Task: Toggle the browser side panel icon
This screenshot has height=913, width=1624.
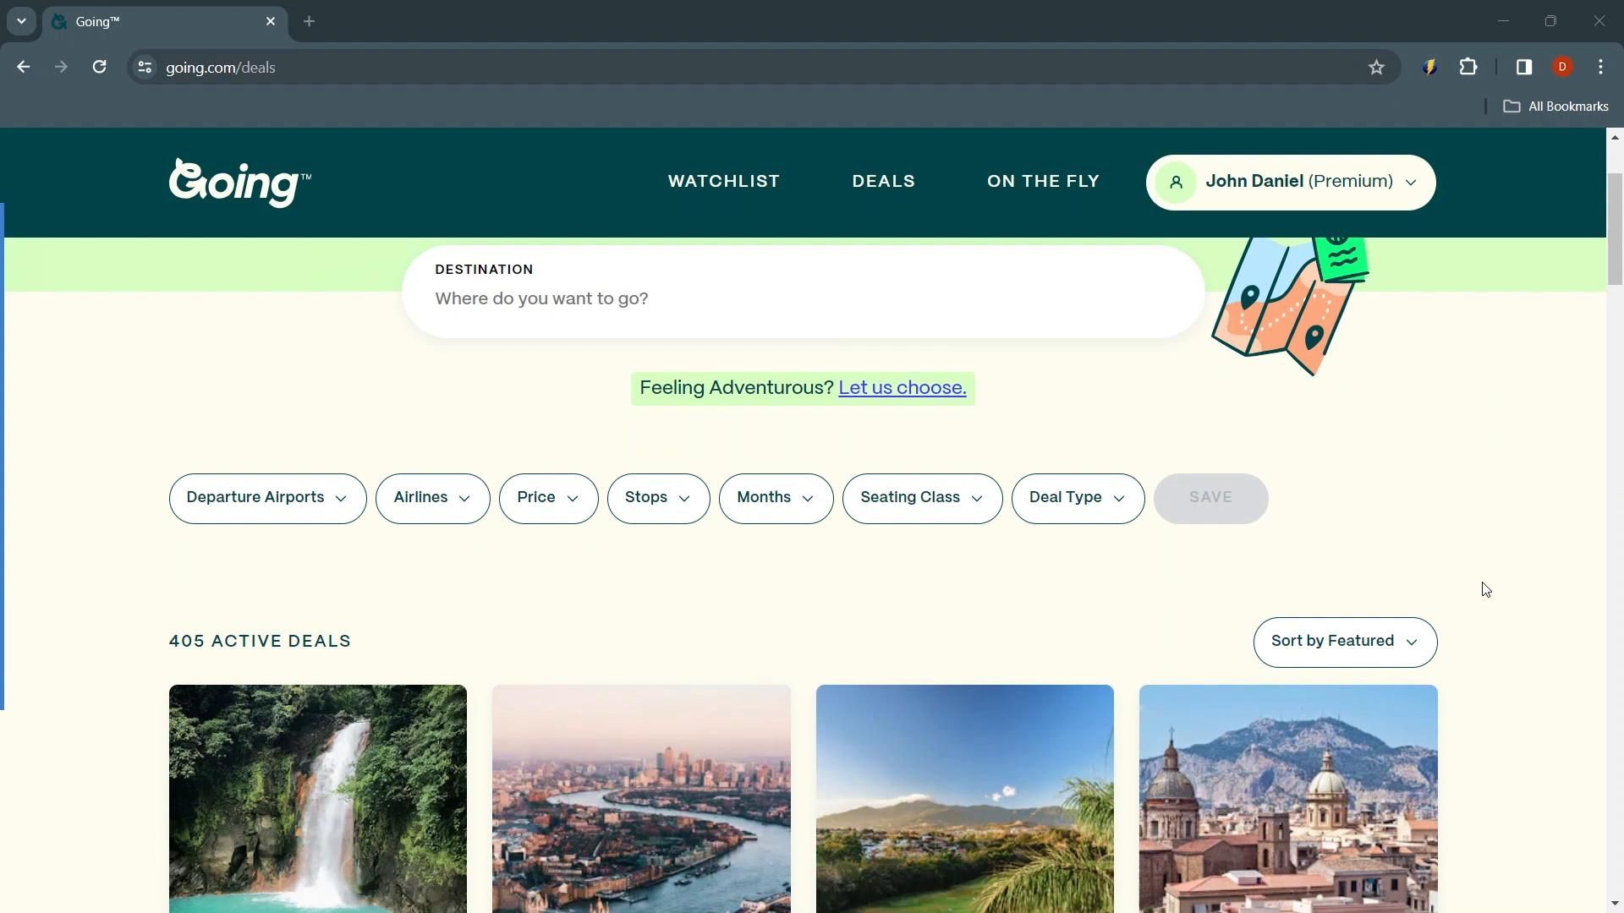Action: pos(1524,68)
